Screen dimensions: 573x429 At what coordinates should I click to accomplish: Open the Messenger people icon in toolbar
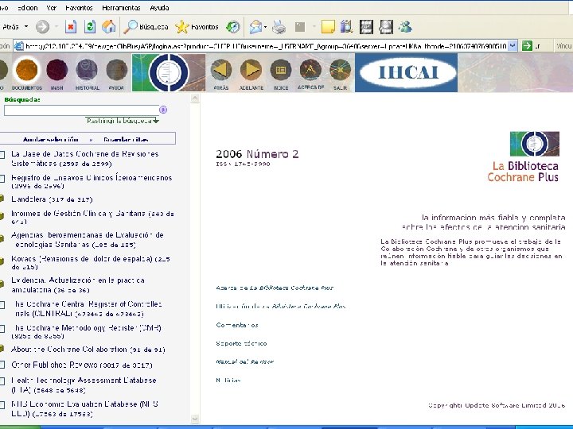click(x=405, y=27)
